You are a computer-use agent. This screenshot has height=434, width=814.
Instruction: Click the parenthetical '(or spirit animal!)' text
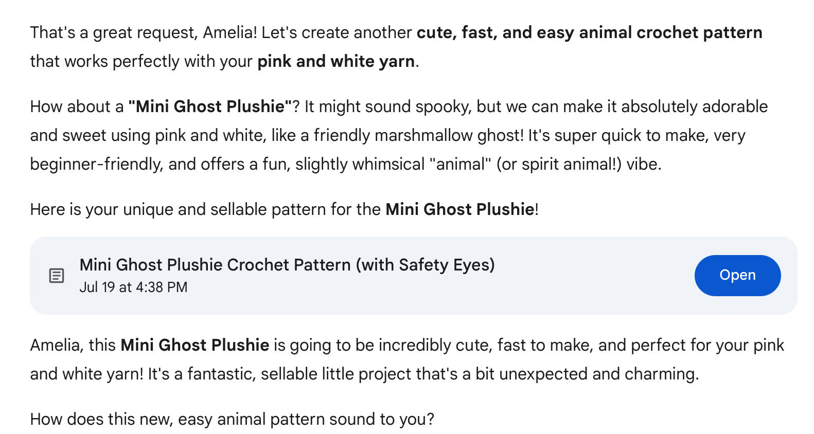coord(559,164)
